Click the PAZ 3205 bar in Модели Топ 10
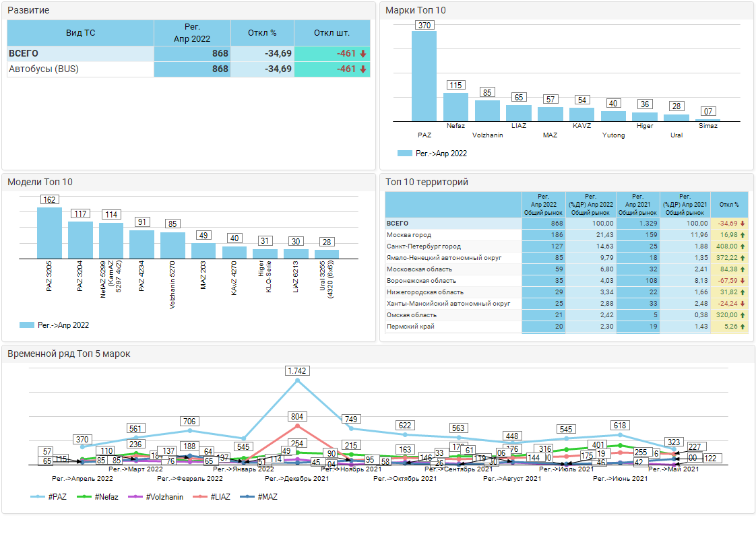 pos(49,233)
